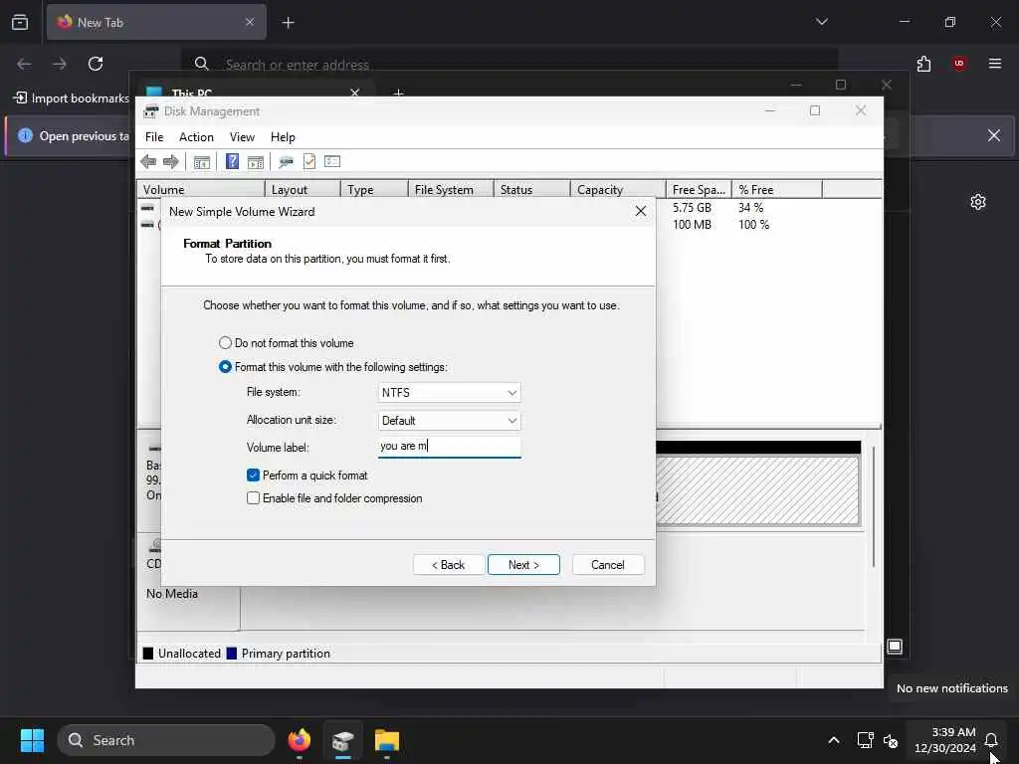
Task: Open the Action menu
Action: click(196, 137)
